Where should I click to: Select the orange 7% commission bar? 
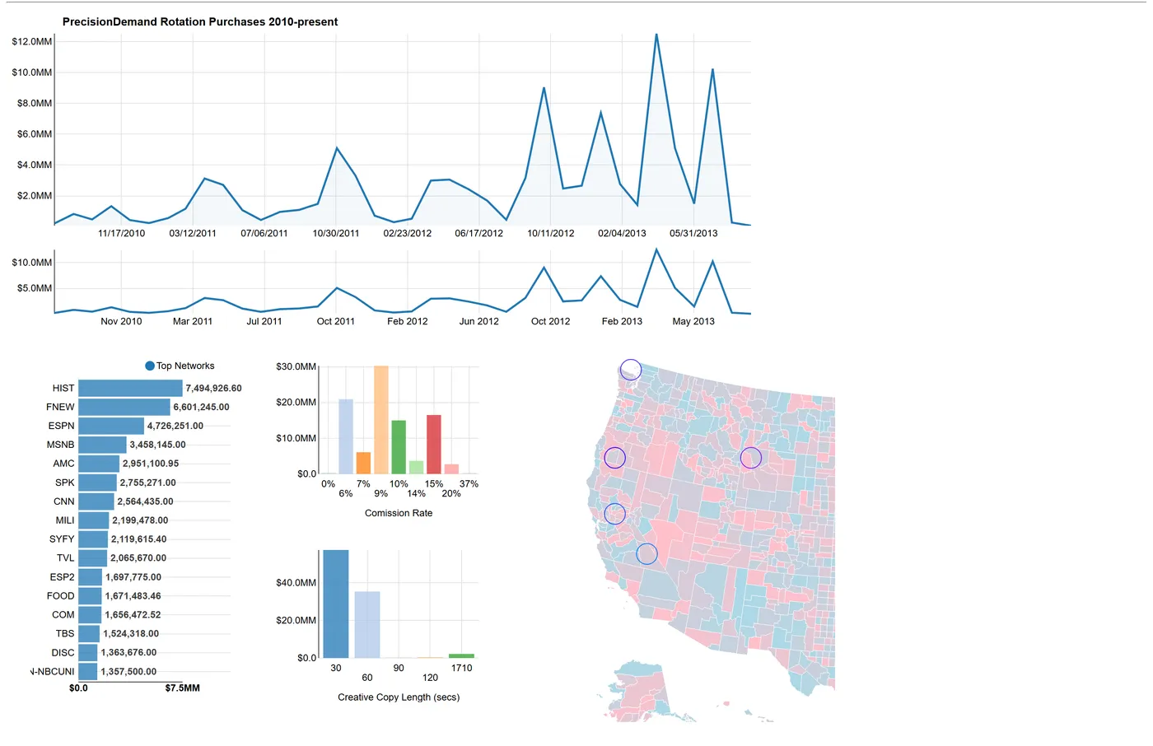click(363, 463)
